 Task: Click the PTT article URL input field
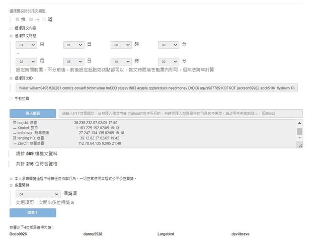(180, 114)
